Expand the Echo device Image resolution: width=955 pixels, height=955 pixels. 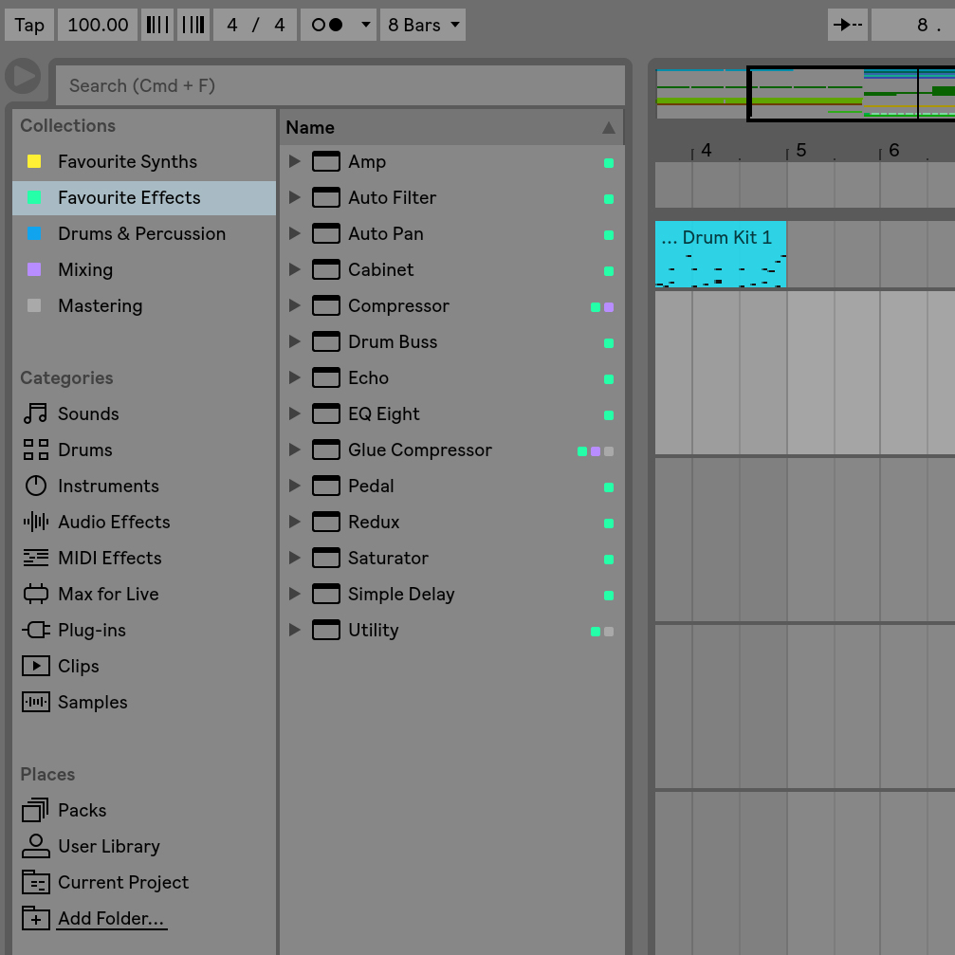[x=294, y=377]
